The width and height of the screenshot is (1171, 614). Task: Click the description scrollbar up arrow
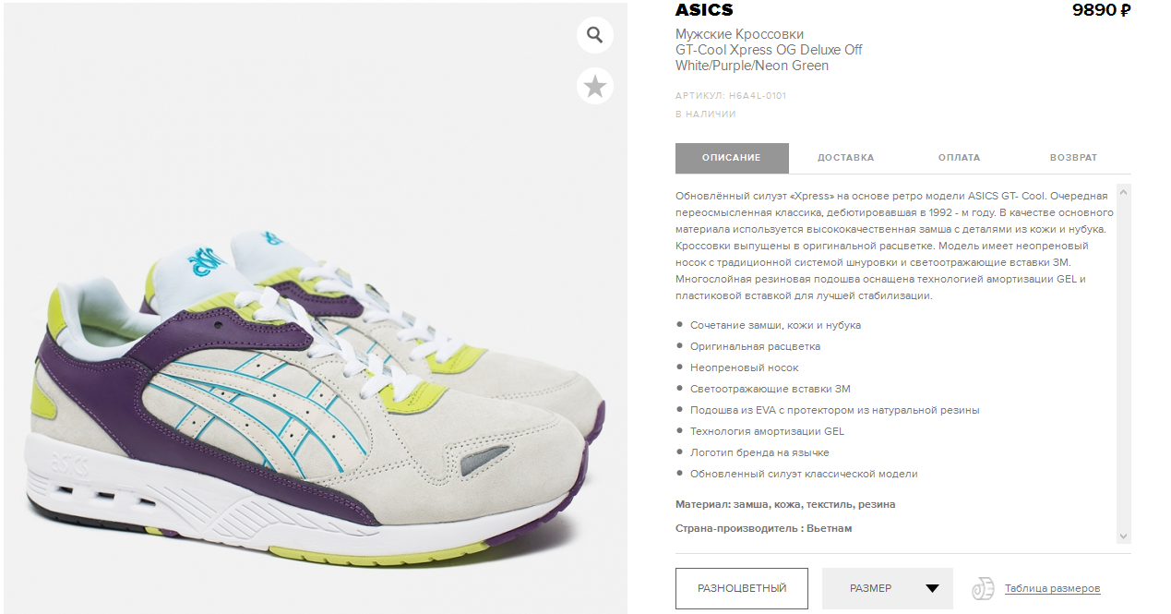[x=1123, y=192]
